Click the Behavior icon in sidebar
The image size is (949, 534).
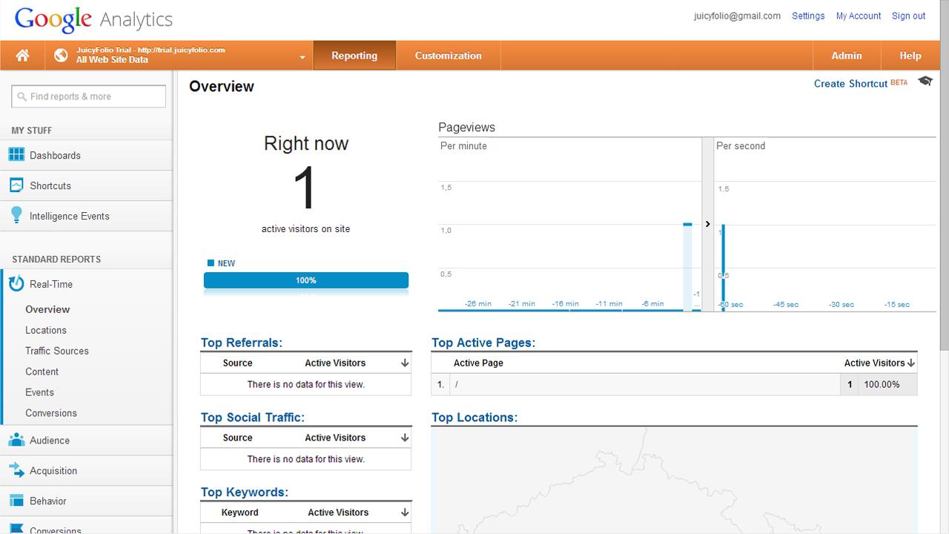pyautogui.click(x=16, y=501)
